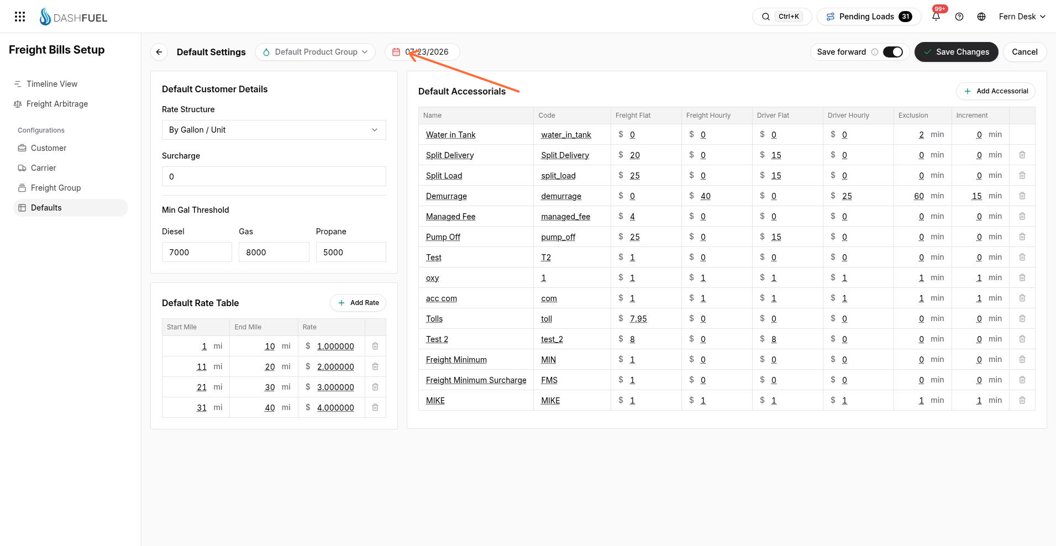Show Save forward info tooltip icon
Screen dimensions: 1056x546
tap(875, 52)
